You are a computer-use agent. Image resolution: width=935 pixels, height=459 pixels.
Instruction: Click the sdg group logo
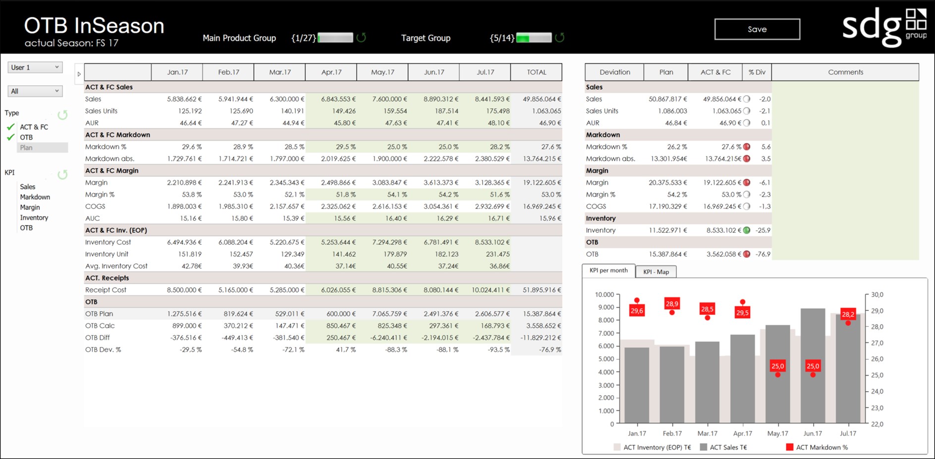click(884, 27)
